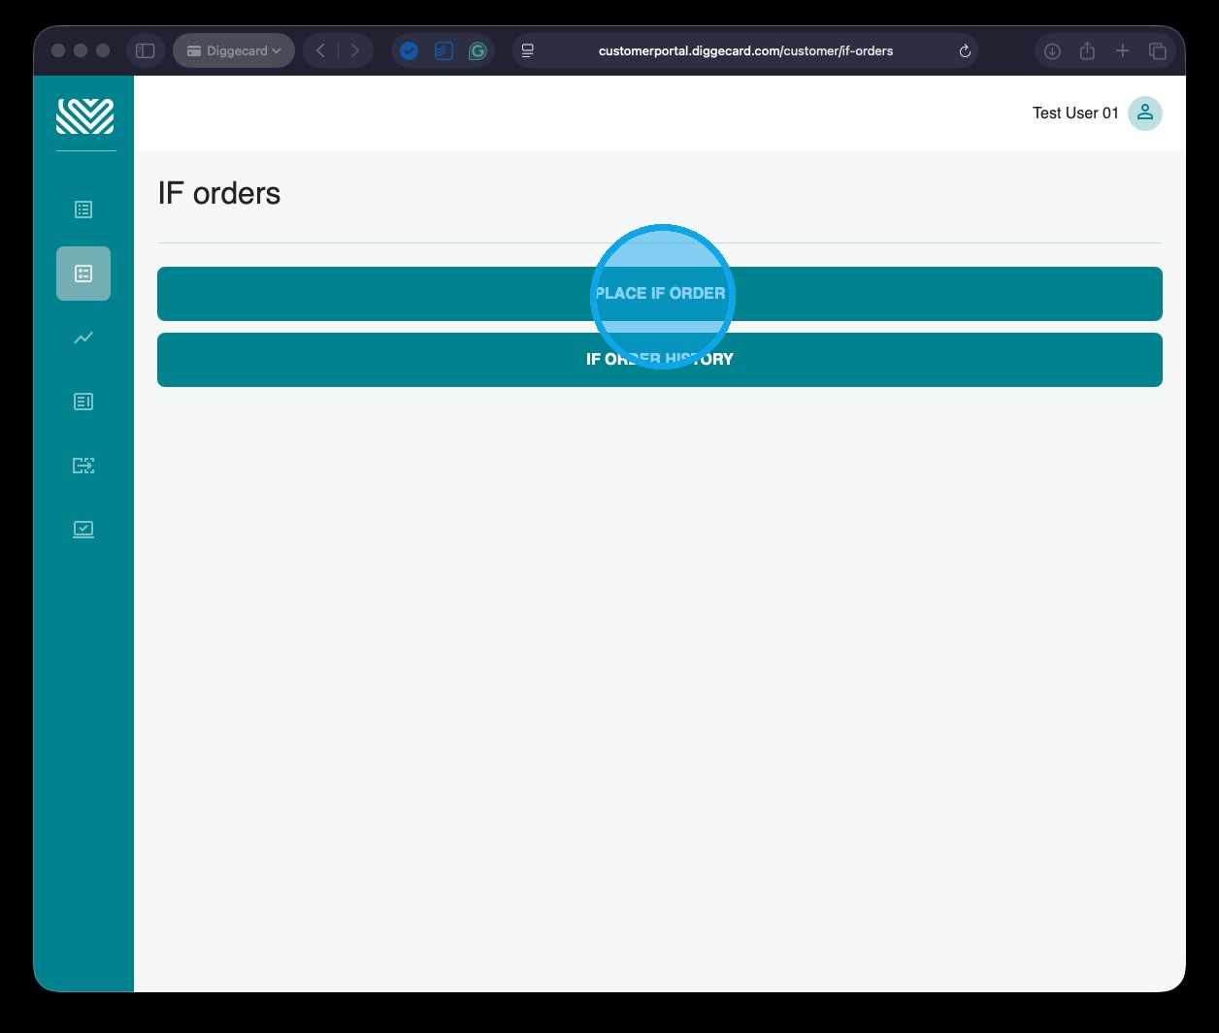Screen dimensions: 1219x1033
Task: Show the tab overview
Action: [1157, 51]
